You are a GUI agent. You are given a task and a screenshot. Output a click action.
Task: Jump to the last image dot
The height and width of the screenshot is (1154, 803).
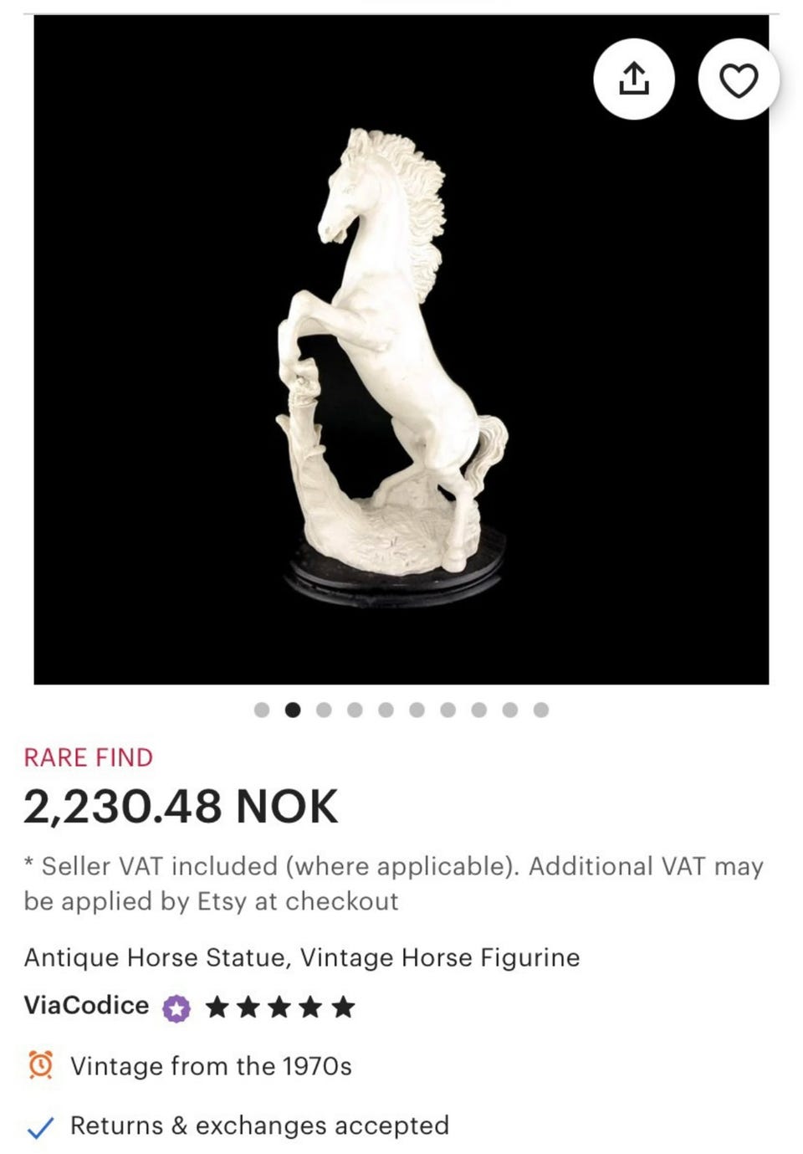click(541, 710)
